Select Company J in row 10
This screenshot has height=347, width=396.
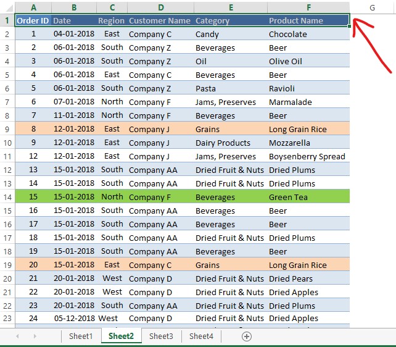click(x=161, y=143)
